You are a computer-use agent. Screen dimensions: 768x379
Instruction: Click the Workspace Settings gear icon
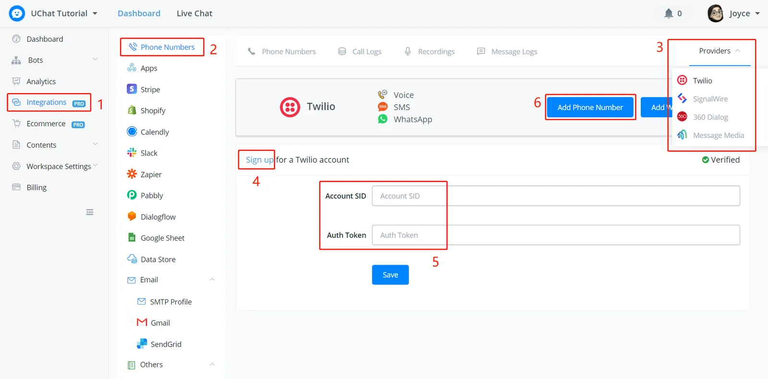[x=16, y=166]
